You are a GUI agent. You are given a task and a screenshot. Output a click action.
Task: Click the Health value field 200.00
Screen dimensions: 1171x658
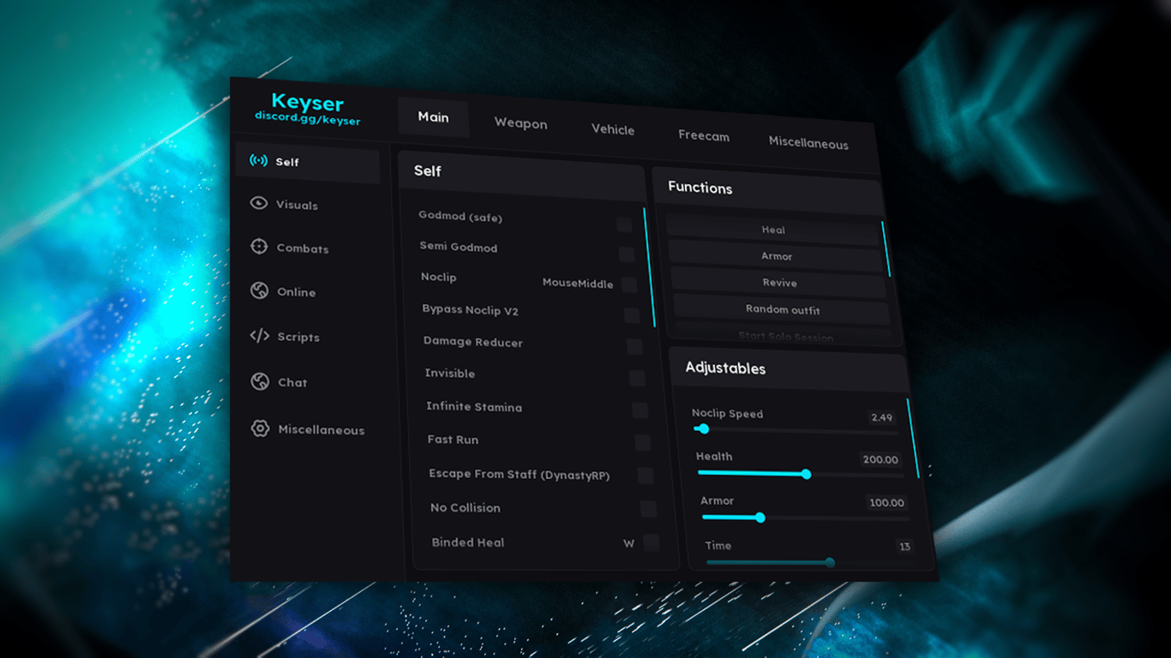click(x=880, y=459)
